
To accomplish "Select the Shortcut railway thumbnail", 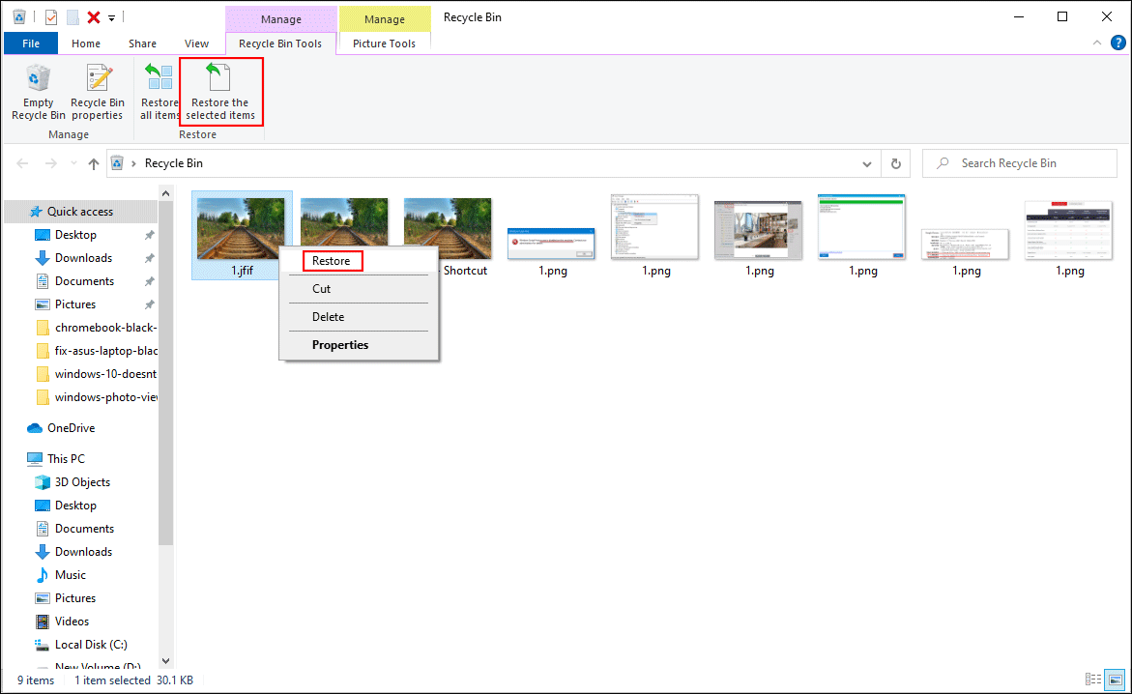I will click(448, 229).
